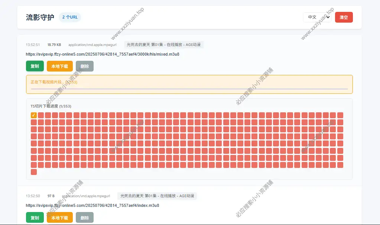Viewport: 380px width, 225px height.
Task: Click the 2 个URL count badge
Action: (69, 17)
